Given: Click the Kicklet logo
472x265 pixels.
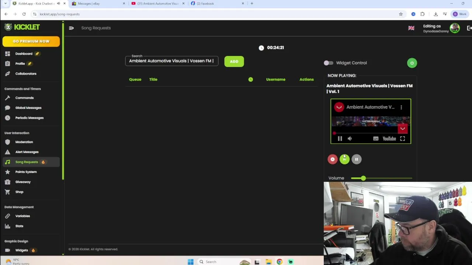Looking at the screenshot, I should point(22,27).
